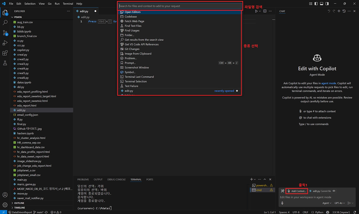Choose Git Changes context option
The width and height of the screenshot is (359, 214).
pyautogui.click(x=179, y=49)
